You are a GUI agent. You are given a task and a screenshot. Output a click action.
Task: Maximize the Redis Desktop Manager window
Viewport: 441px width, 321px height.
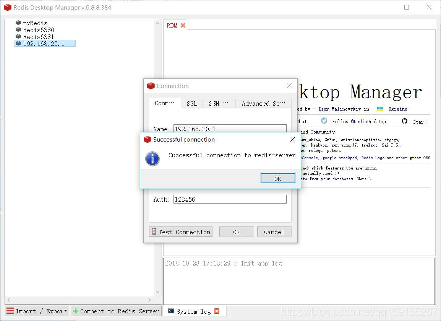(x=407, y=7)
